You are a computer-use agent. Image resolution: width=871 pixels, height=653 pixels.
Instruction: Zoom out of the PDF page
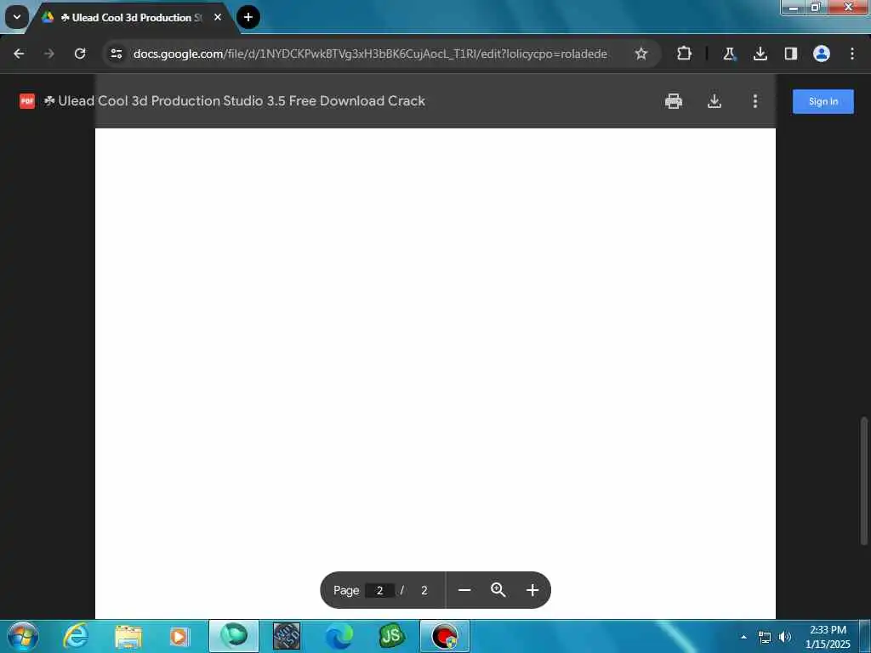tap(465, 590)
